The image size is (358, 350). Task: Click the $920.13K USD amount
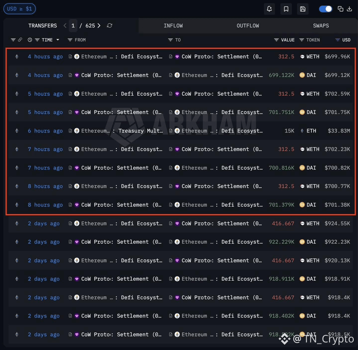pos(337,260)
